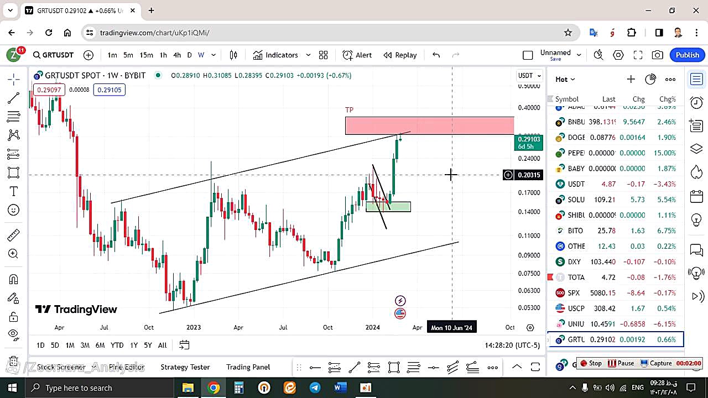This screenshot has width=708, height=398.
Task: Hide all drawings with eye icon
Action: coord(14,334)
